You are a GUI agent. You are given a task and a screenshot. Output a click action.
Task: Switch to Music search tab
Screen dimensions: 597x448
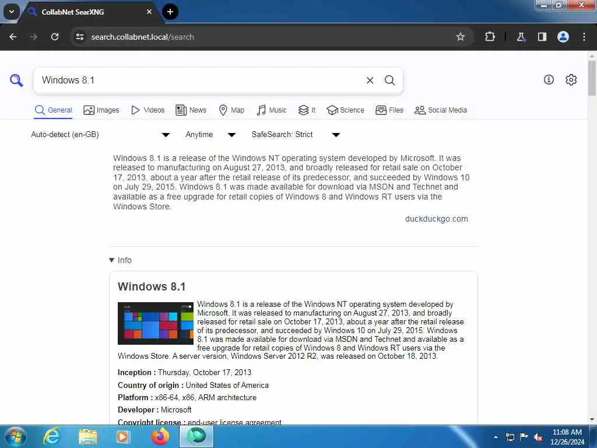pyautogui.click(x=272, y=110)
